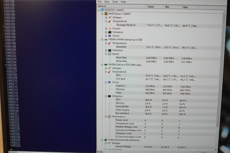Click the NVIDIA Voltages lightning icon

coord(110,68)
